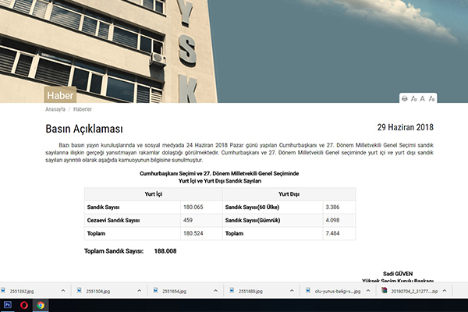Select the Haber section tab

pyautogui.click(x=61, y=96)
